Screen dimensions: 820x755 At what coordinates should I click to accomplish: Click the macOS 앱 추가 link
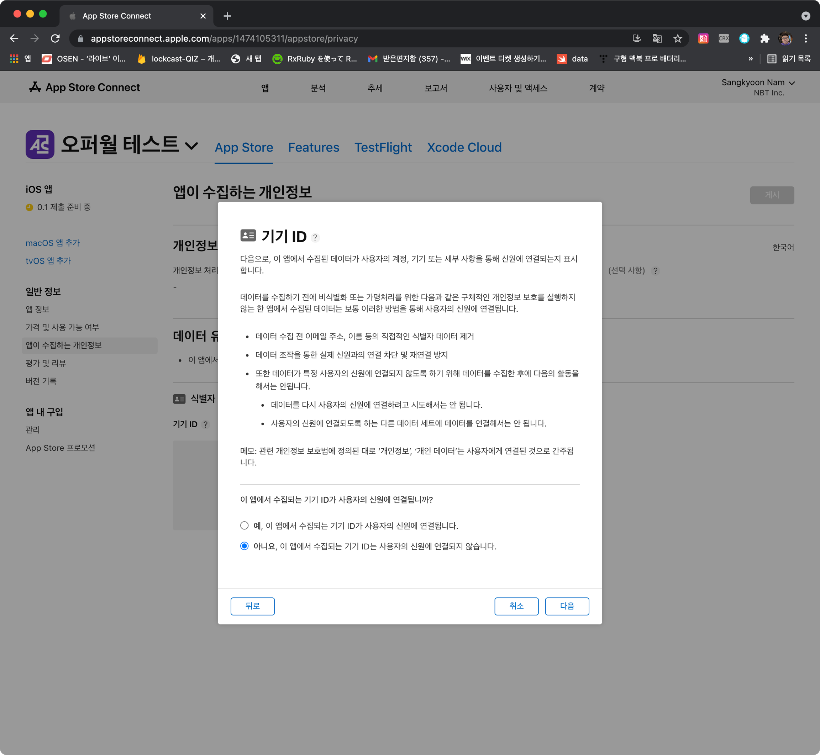click(53, 243)
